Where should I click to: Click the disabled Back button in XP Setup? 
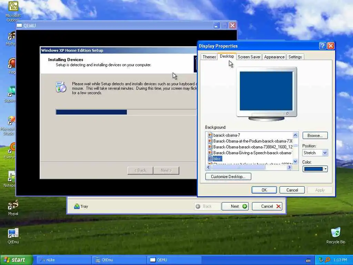(x=140, y=170)
